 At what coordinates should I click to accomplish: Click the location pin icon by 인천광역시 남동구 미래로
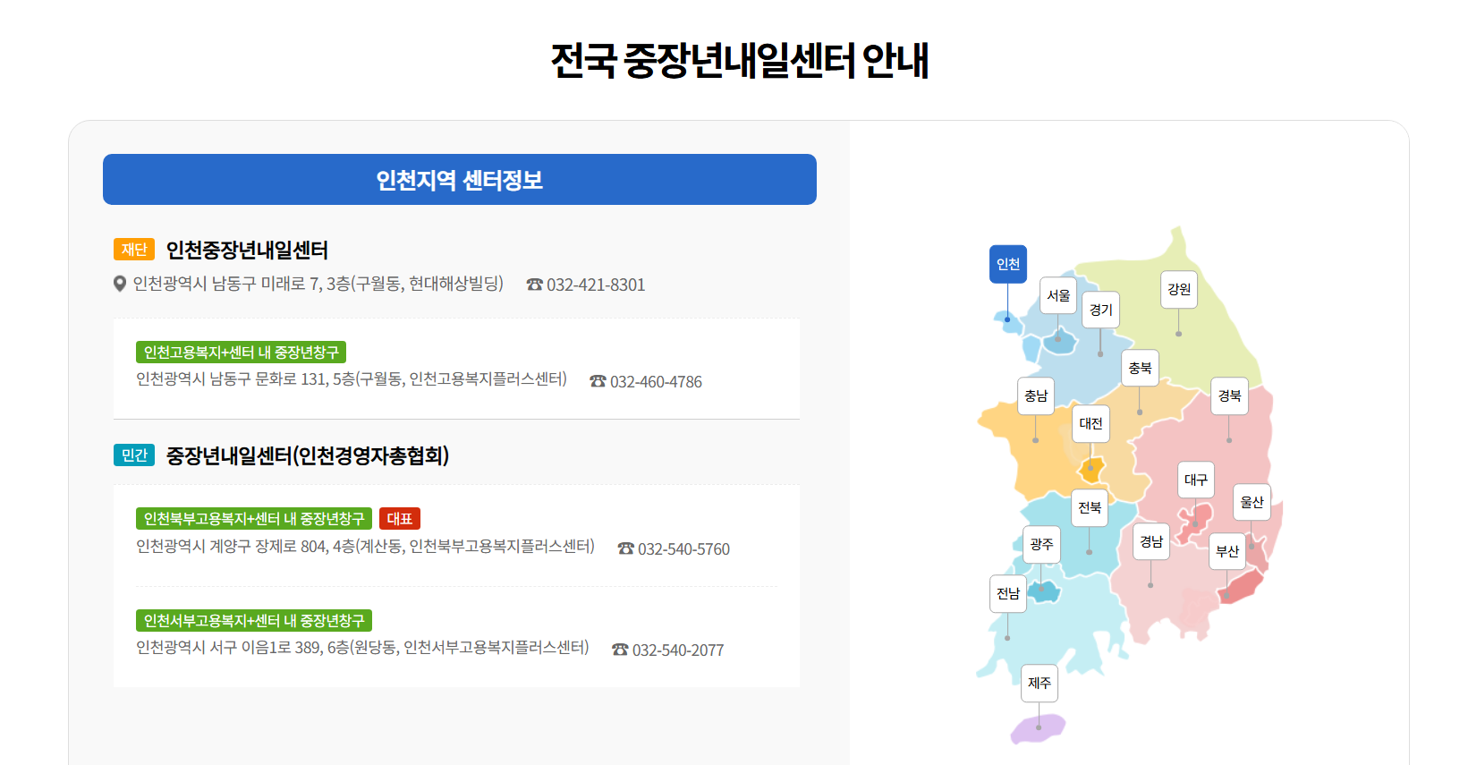(120, 284)
